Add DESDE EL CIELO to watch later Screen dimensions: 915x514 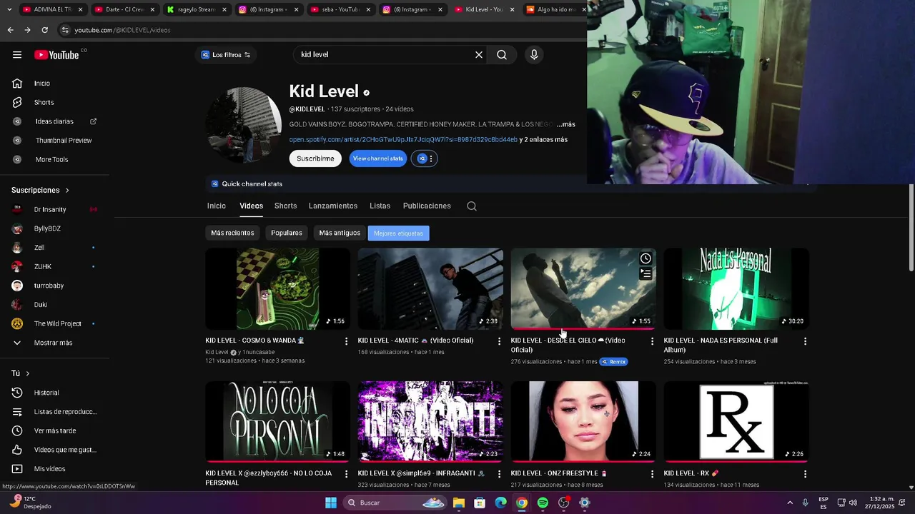646,258
